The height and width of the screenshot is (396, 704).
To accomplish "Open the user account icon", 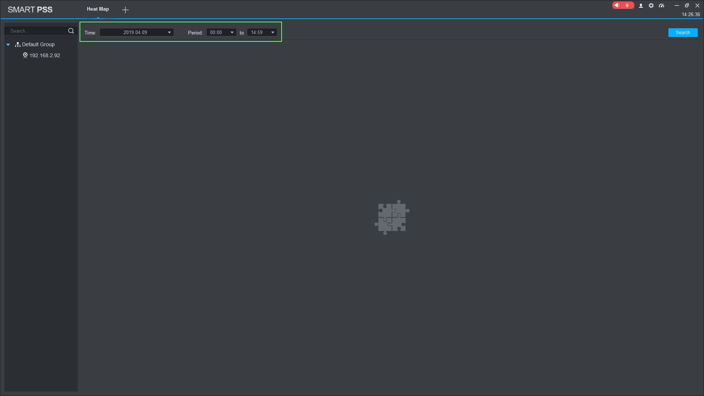I will 641,6.
